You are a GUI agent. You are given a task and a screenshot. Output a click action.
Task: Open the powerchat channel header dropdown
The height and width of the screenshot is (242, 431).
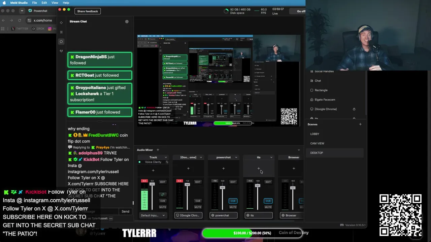pos(236,157)
